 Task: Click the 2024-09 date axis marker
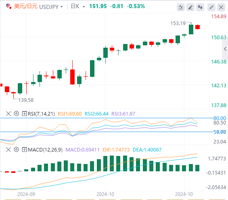coord(26,194)
